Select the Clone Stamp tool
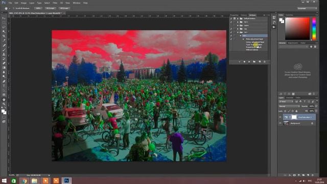The height and width of the screenshot is (184, 327). pyautogui.click(x=4, y=54)
